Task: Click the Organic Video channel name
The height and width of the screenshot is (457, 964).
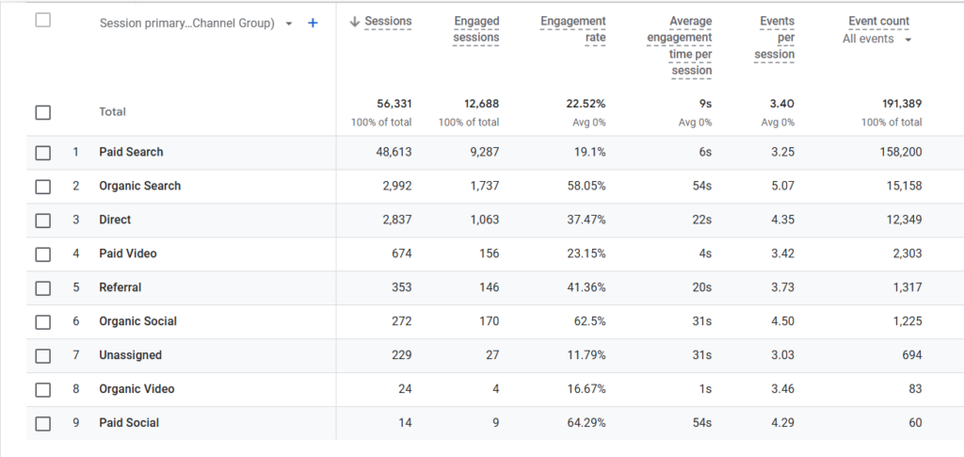Action: tap(137, 389)
